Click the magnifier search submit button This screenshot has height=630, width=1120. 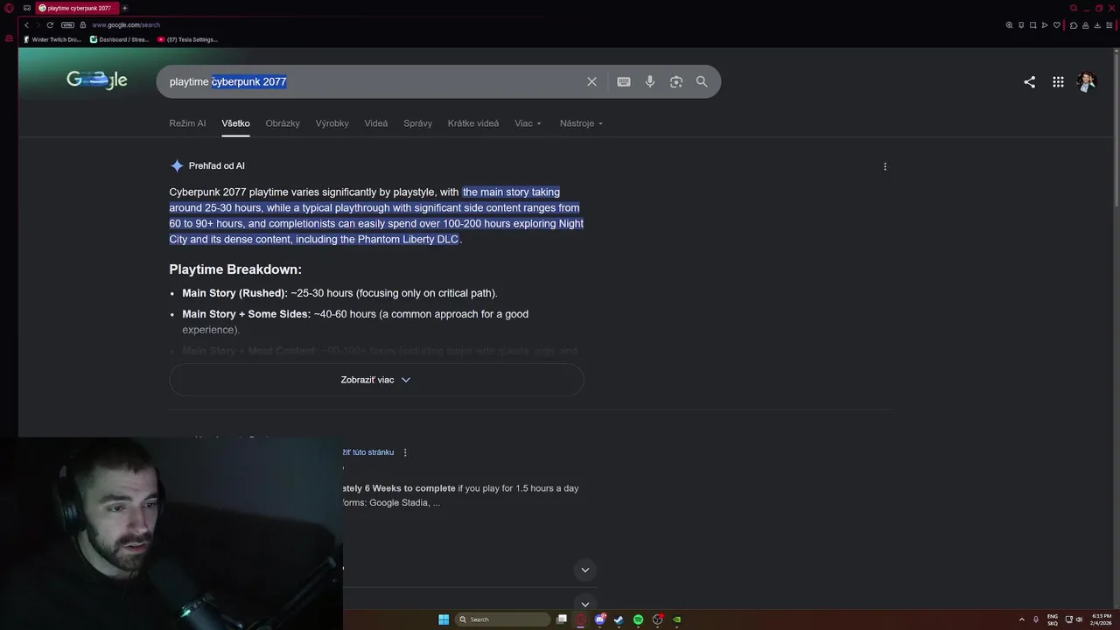pos(702,81)
